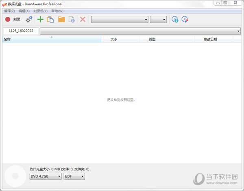
Task: Click the paste clipboard icon
Action: (x=50, y=19)
